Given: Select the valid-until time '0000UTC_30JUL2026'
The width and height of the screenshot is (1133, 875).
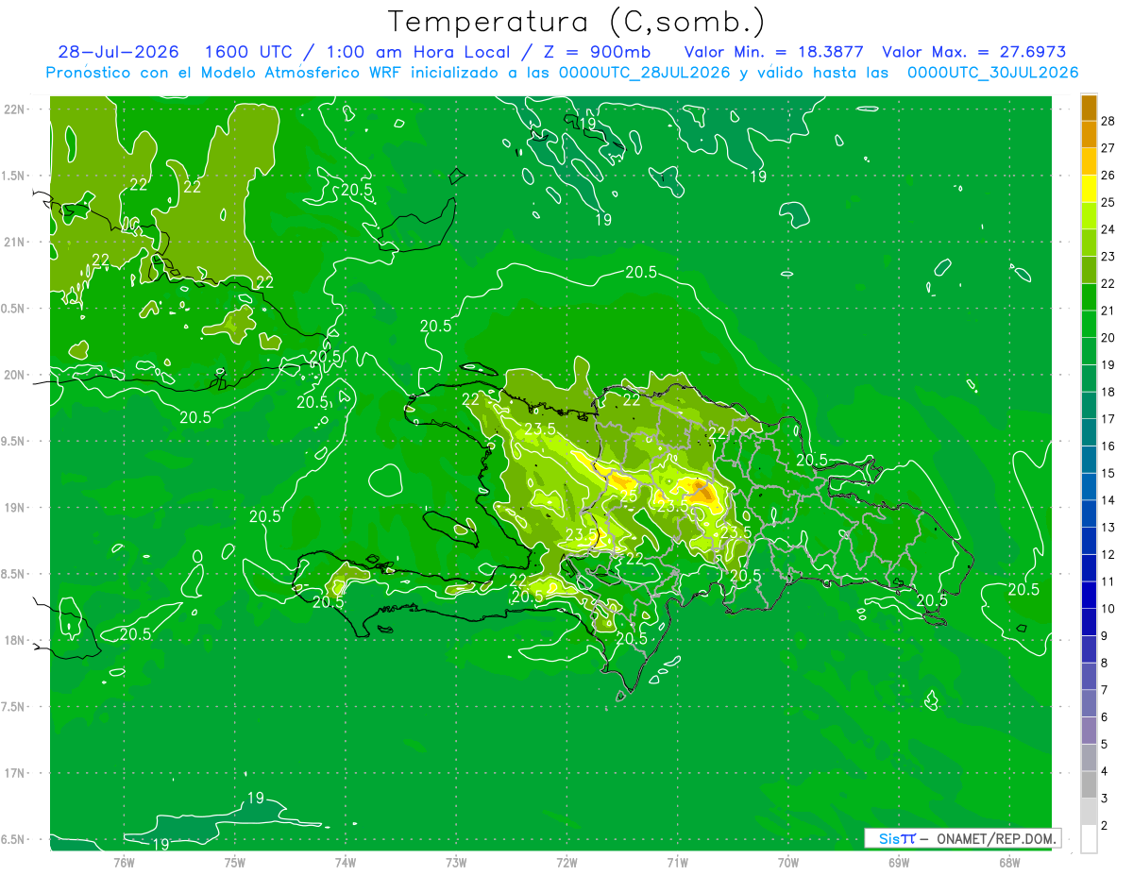Looking at the screenshot, I should tap(992, 73).
